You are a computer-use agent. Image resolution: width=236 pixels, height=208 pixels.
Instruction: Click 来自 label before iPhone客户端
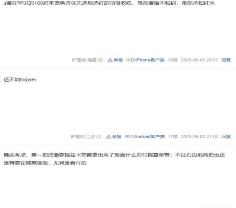(x=131, y=60)
